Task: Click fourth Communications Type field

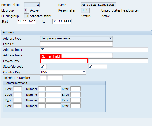Action: (18, 106)
